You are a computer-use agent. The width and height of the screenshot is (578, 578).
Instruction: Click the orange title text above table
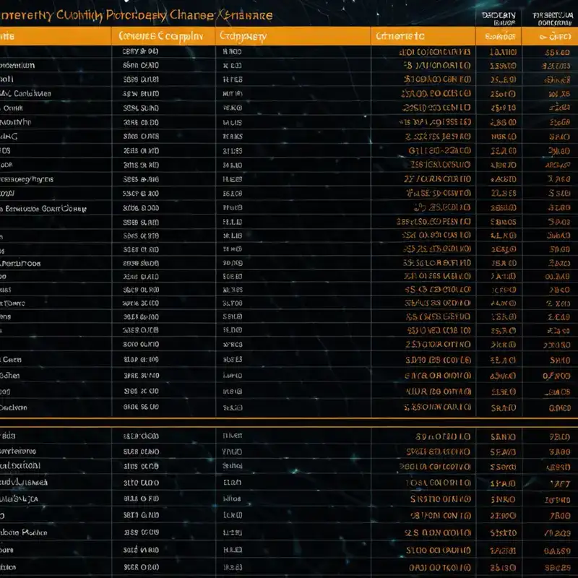point(137,15)
